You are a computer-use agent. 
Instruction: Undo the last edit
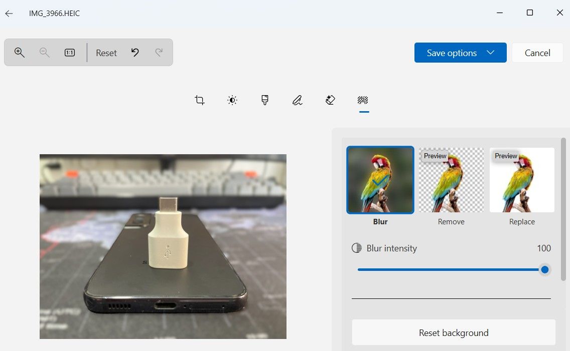(135, 53)
